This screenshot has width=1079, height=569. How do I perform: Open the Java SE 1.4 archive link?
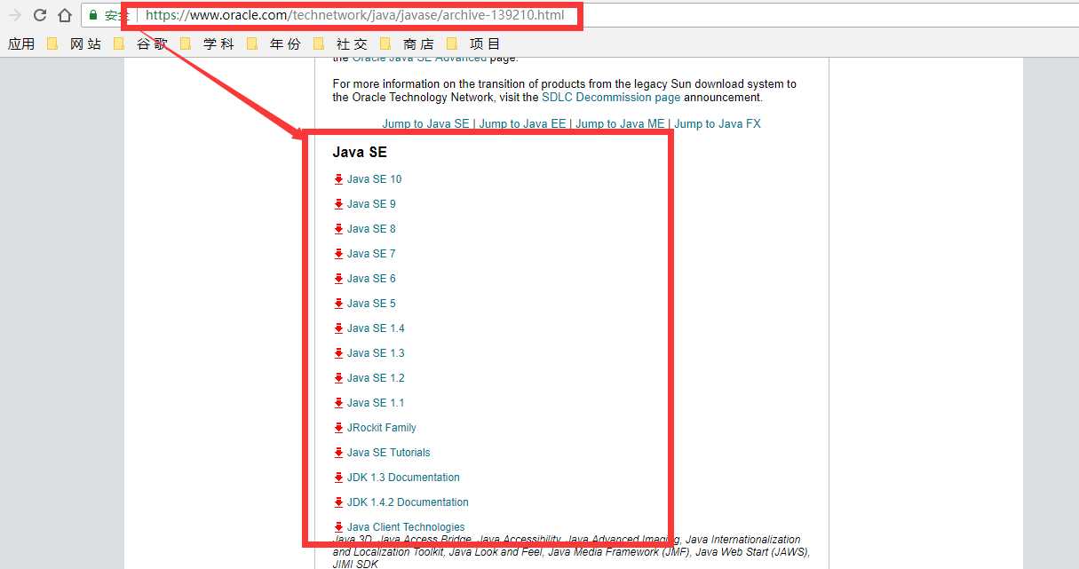tap(376, 328)
